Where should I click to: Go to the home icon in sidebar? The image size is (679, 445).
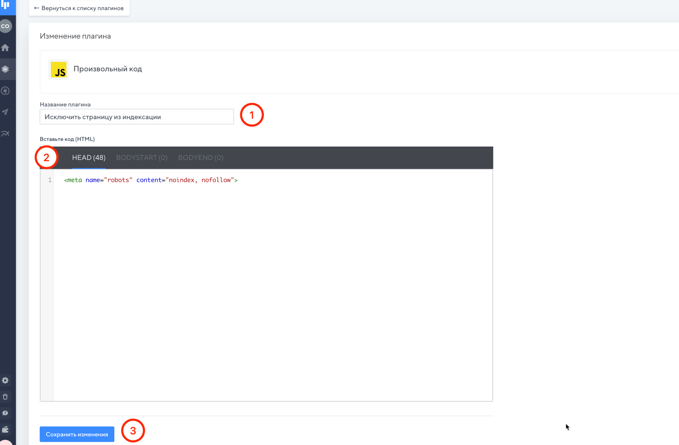pyautogui.click(x=5, y=48)
